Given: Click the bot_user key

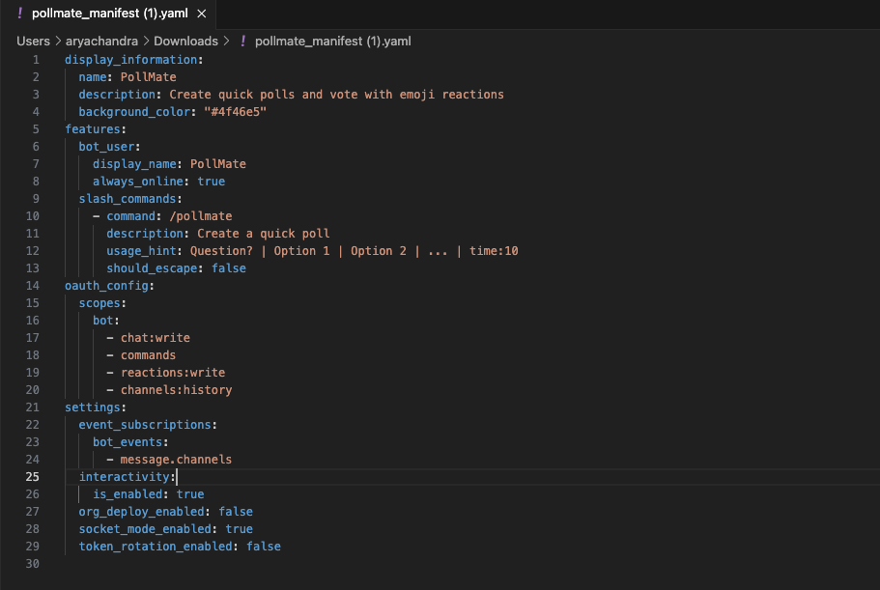Looking at the screenshot, I should [x=106, y=147].
